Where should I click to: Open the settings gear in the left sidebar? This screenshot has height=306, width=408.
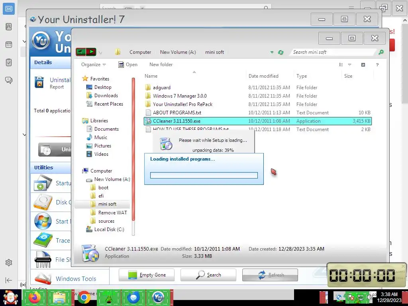coord(9,262)
